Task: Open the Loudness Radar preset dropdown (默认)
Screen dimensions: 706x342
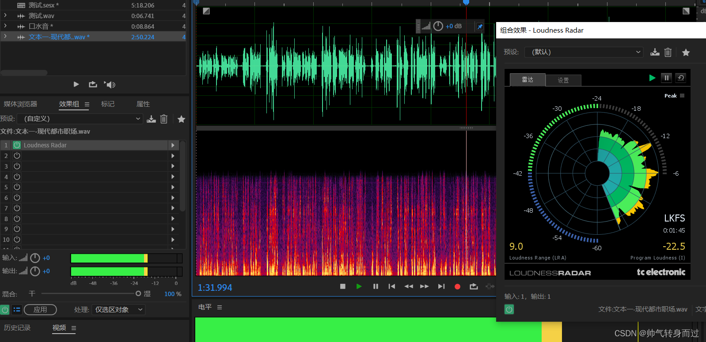Action: pos(584,52)
